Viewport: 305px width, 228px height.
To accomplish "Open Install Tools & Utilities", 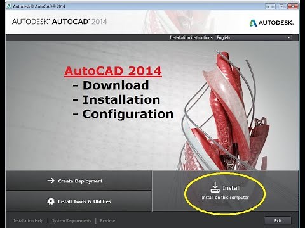I will click(79, 201).
